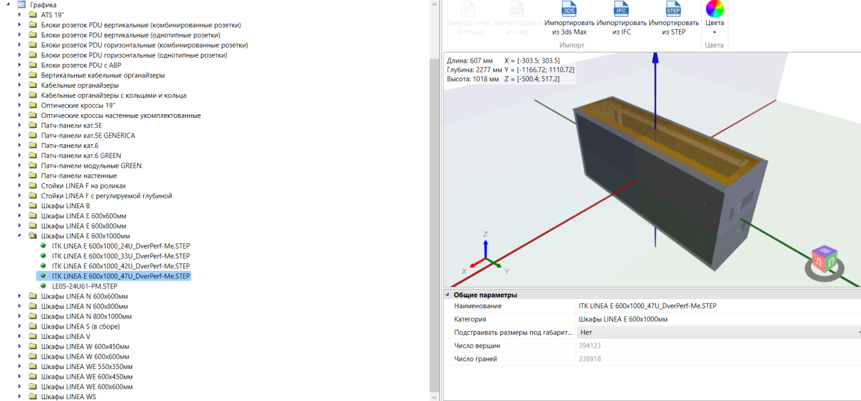Image resolution: width=861 pixels, height=401 pixels.
Task: Click folder icon of Шкафы LINEA E 600x1000мм
Action: [33, 236]
